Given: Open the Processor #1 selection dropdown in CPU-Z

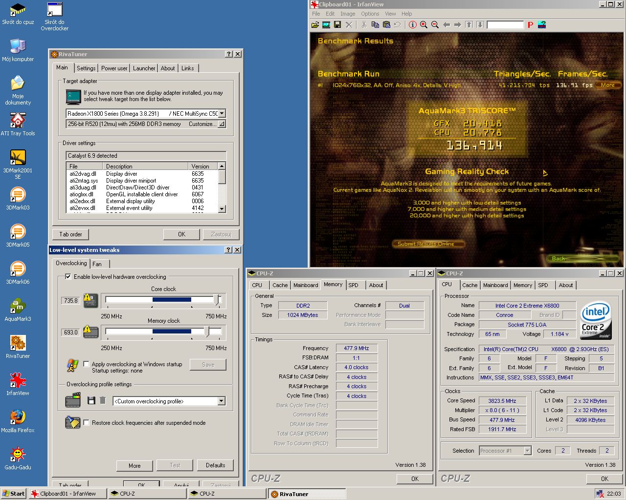Looking at the screenshot, I should click(x=527, y=451).
